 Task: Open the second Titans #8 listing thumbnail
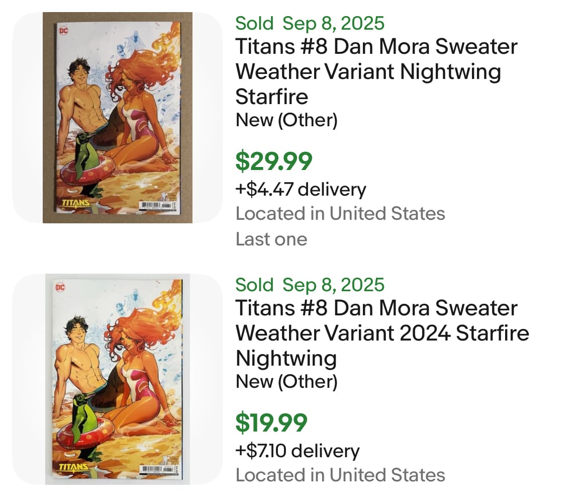coord(117,379)
